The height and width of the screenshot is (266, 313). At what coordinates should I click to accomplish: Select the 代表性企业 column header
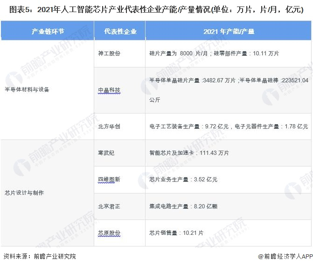pos(120,31)
